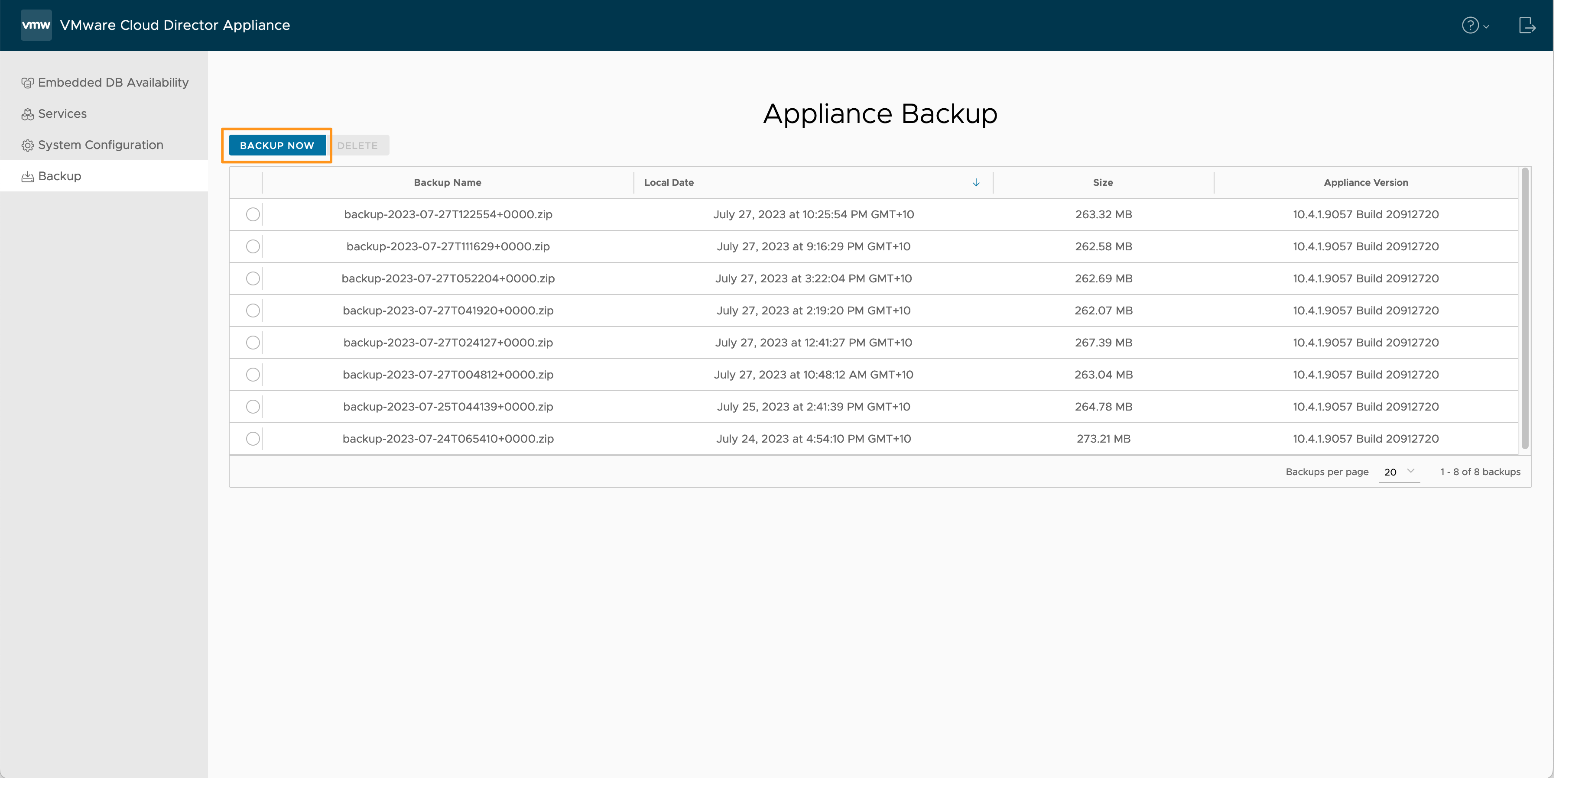Sort by Size column header

(1103, 182)
